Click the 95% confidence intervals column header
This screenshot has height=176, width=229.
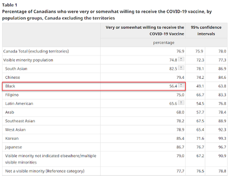(x=206, y=31)
